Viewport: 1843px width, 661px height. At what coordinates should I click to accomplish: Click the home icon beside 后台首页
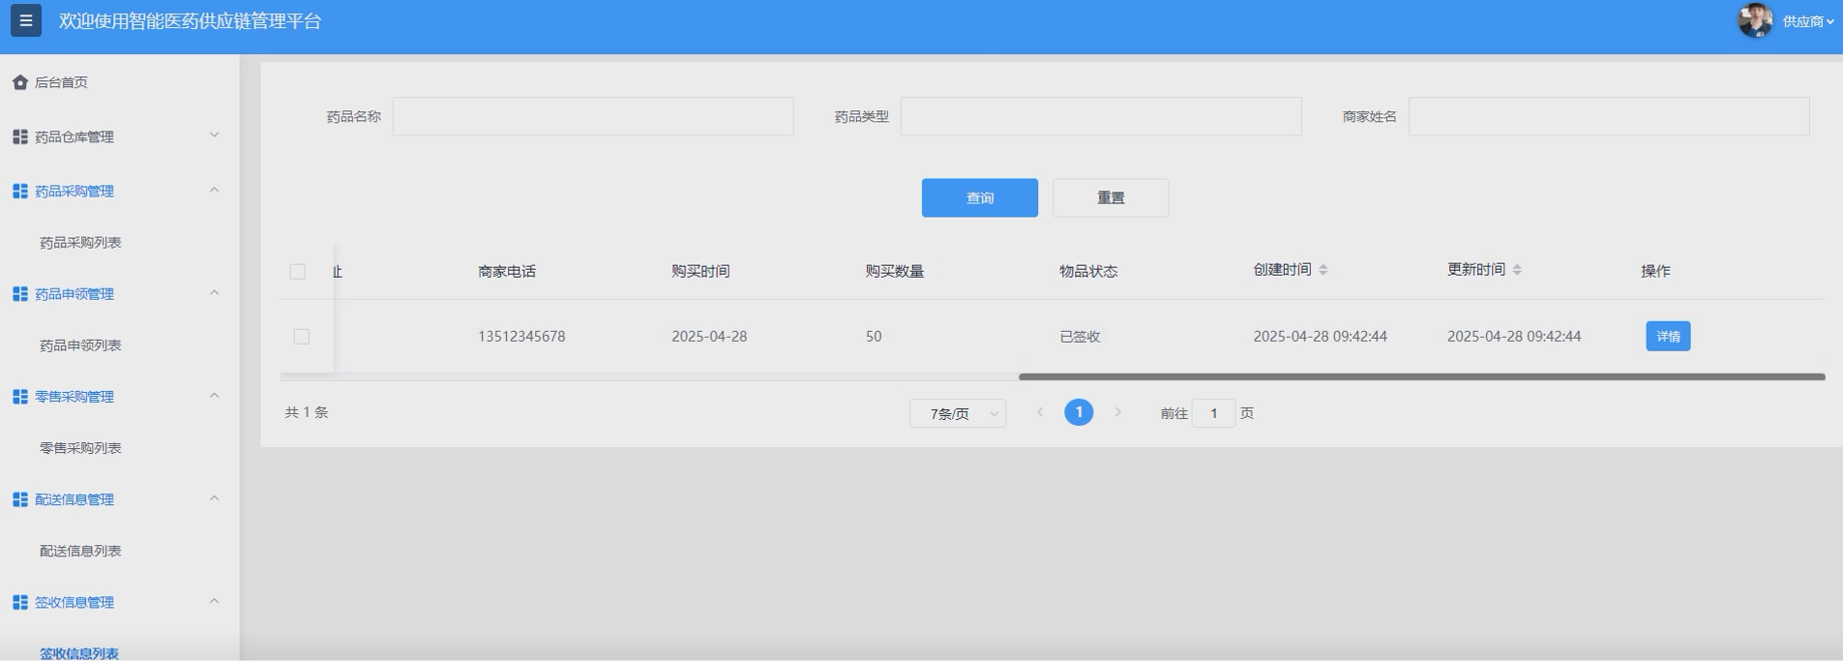pos(20,82)
